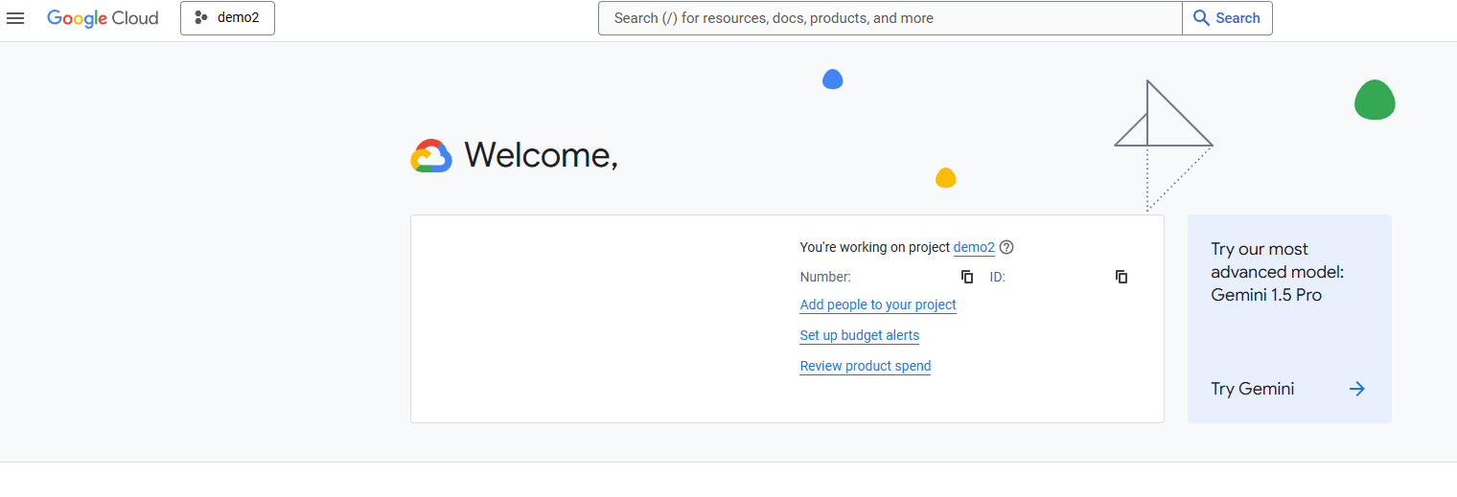The height and width of the screenshot is (497, 1457).
Task: Click the Gemini 1.5 Pro promo text
Action: (1278, 272)
